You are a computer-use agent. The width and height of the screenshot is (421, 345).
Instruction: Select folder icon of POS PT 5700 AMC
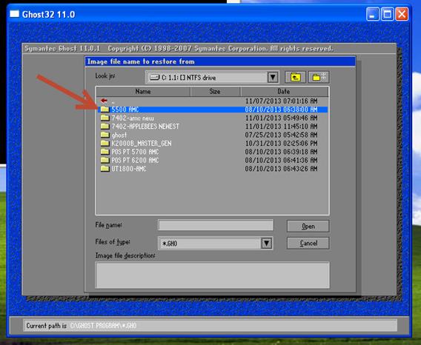pyautogui.click(x=105, y=152)
